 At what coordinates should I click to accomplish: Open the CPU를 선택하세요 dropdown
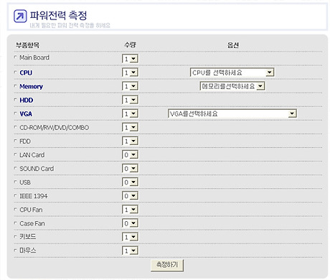click(x=232, y=73)
